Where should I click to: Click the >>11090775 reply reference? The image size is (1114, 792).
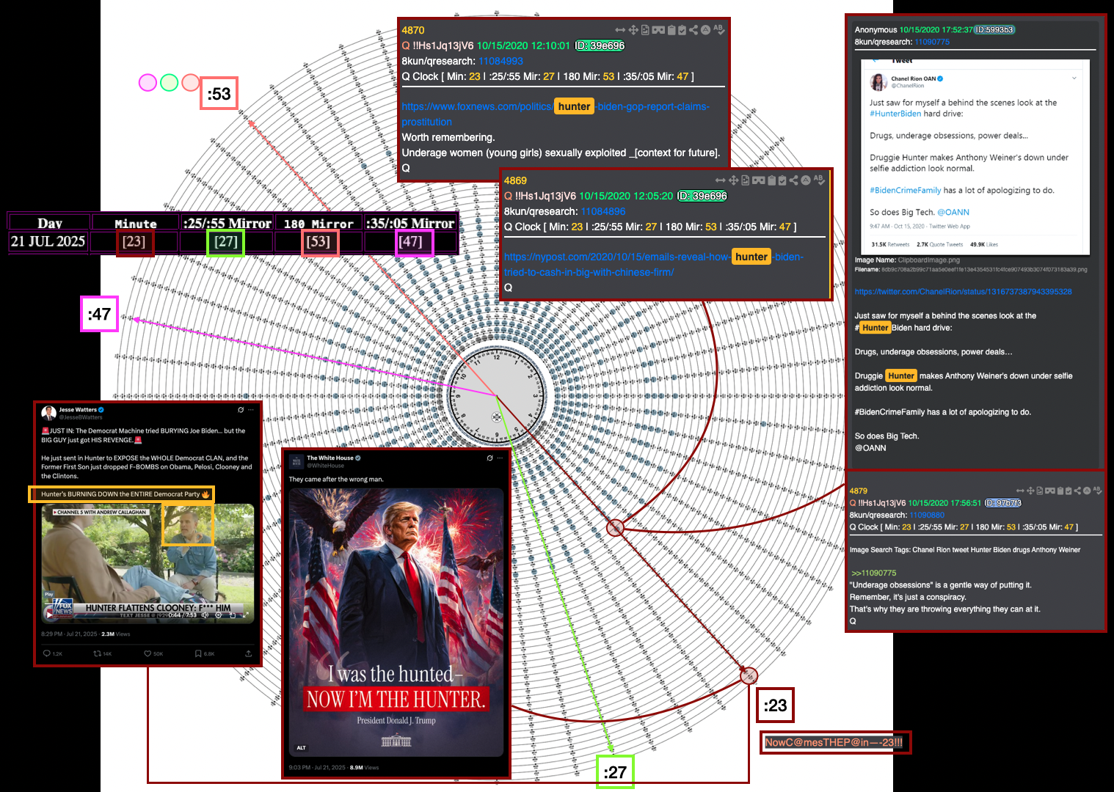(873, 573)
